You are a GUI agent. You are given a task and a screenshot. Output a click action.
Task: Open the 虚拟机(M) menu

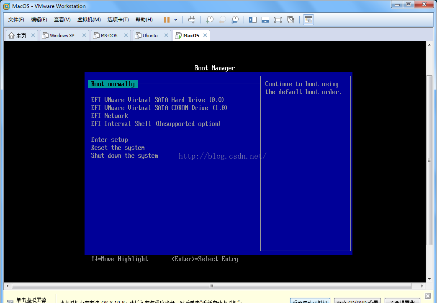(89, 20)
